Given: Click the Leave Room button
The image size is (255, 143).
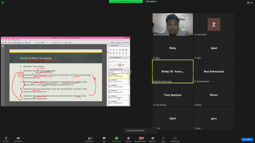Looking at the screenshot, I should (x=247, y=139).
